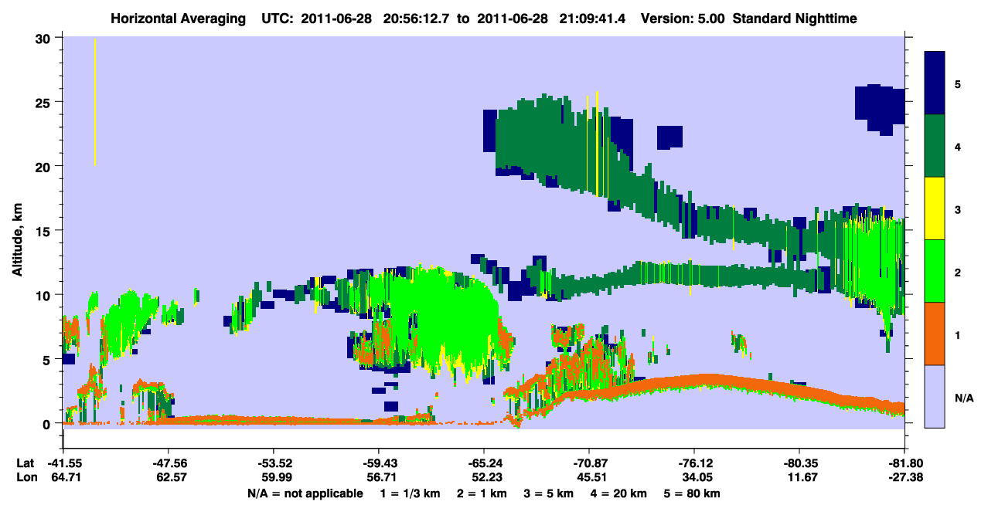The width and height of the screenshot is (1005, 515).
Task: Click the thin yellow vertical line near 25 km
Action: [x=94, y=101]
